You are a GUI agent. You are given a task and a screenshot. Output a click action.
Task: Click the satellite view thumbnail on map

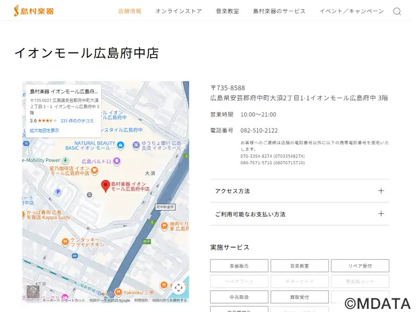pyautogui.click(x=33, y=292)
